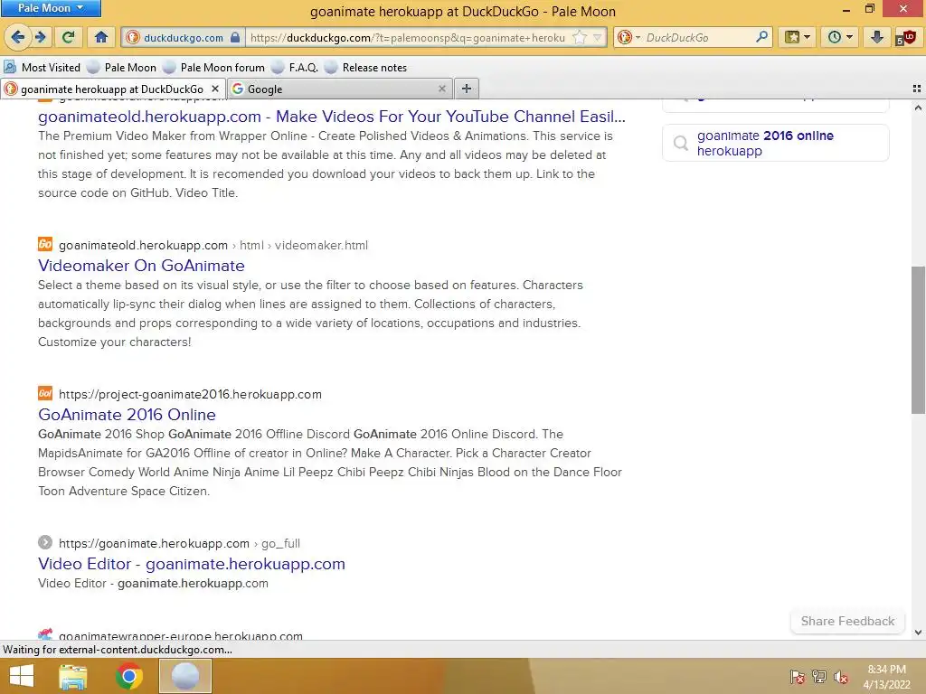Click the muted volume tray icon
Screen dimensions: 926x694
point(841,676)
